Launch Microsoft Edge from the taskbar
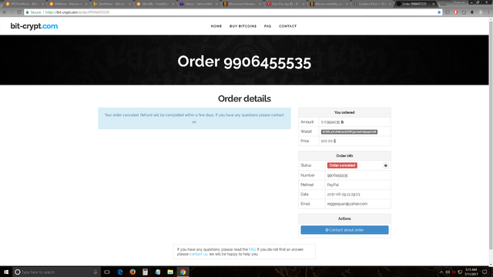 click(x=120, y=272)
